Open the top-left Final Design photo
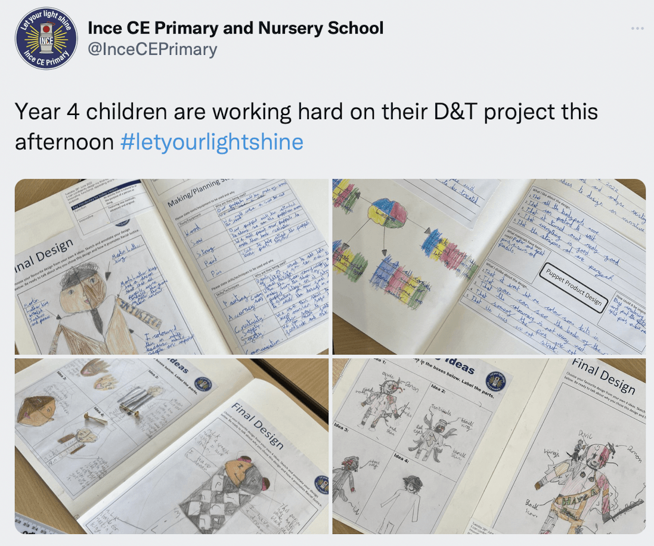This screenshot has height=546, width=654. pos(172,267)
